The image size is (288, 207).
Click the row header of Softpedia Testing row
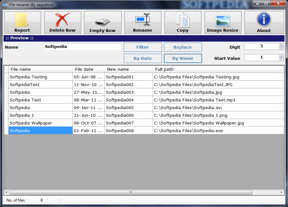(x=6, y=77)
